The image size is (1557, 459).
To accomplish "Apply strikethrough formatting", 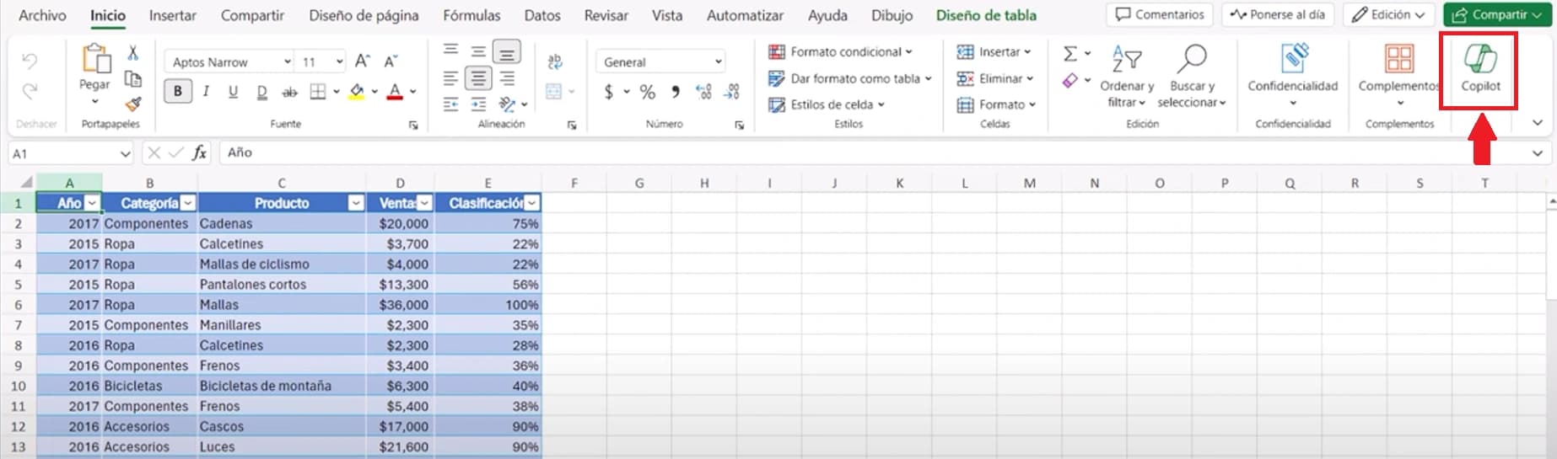I will click(289, 92).
